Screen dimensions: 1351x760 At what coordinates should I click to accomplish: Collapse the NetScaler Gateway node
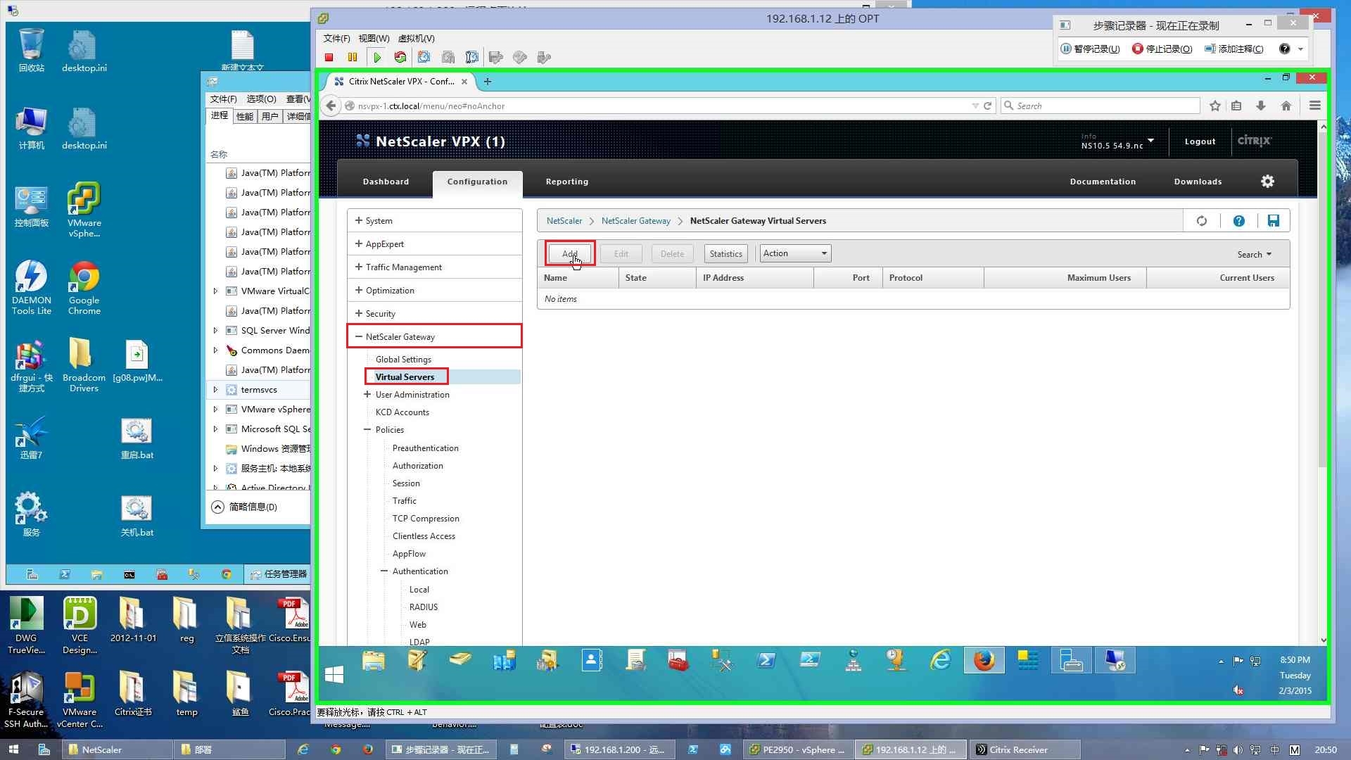pyautogui.click(x=359, y=337)
